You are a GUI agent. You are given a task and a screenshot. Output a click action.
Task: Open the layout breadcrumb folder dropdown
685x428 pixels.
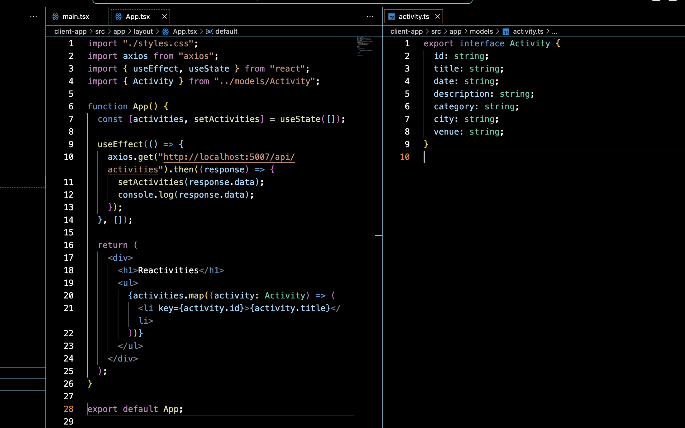(143, 32)
